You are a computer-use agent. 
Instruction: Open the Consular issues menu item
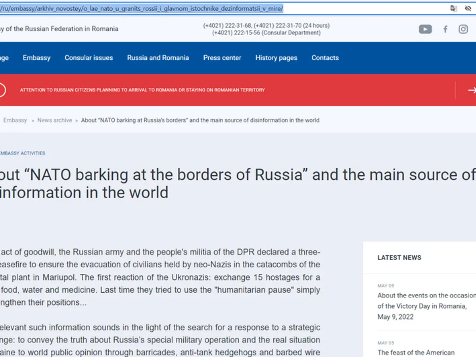point(88,58)
